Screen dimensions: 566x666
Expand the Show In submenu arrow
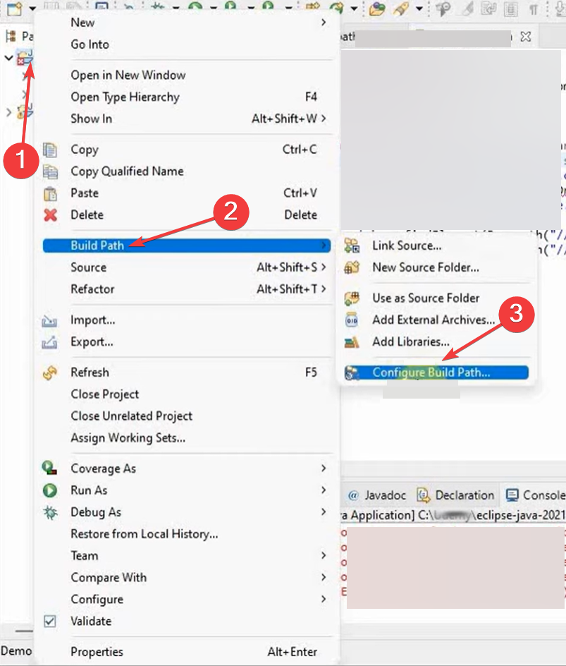click(x=324, y=119)
